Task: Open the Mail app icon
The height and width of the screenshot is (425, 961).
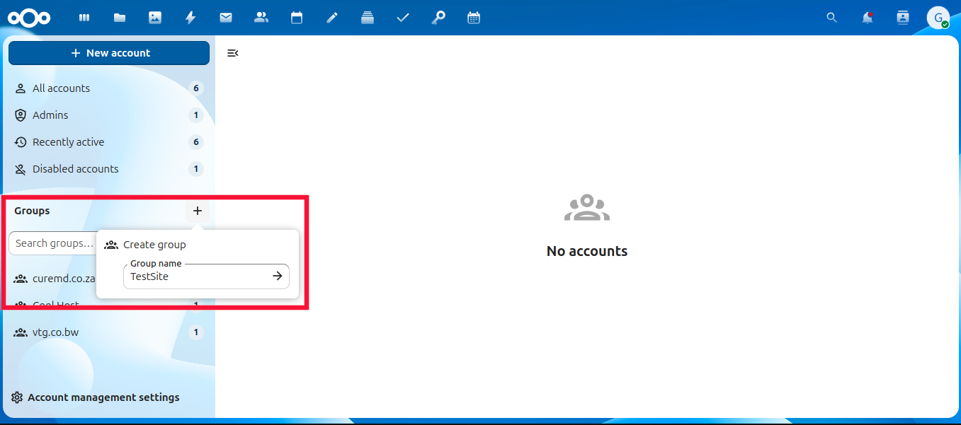Action: tap(226, 18)
